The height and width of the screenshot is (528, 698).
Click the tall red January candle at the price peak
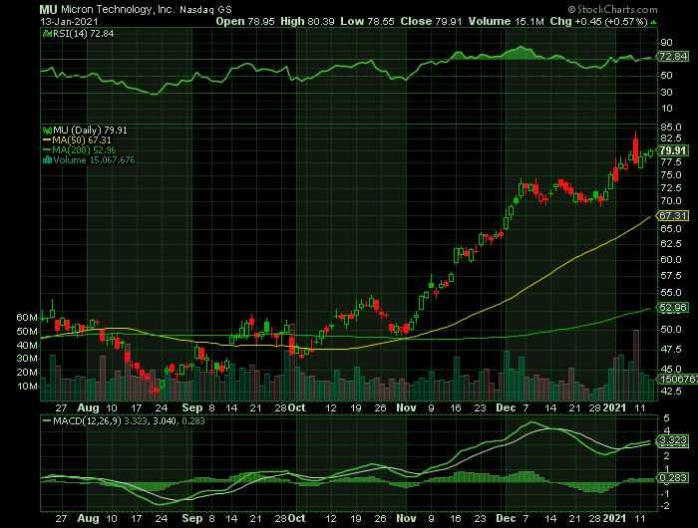click(636, 151)
